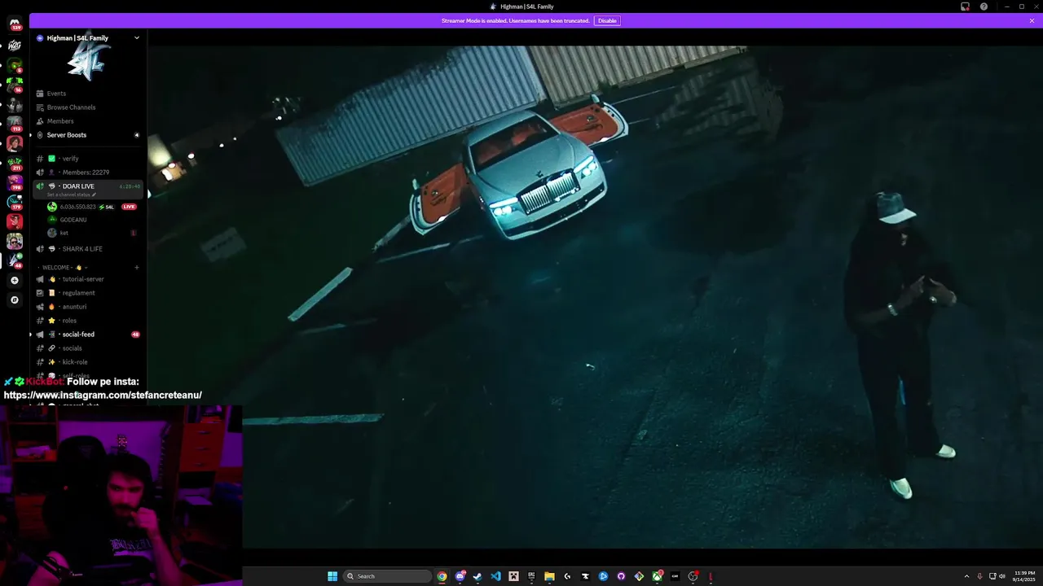
Task: Open Xbox app from taskbar
Action: [x=657, y=576]
